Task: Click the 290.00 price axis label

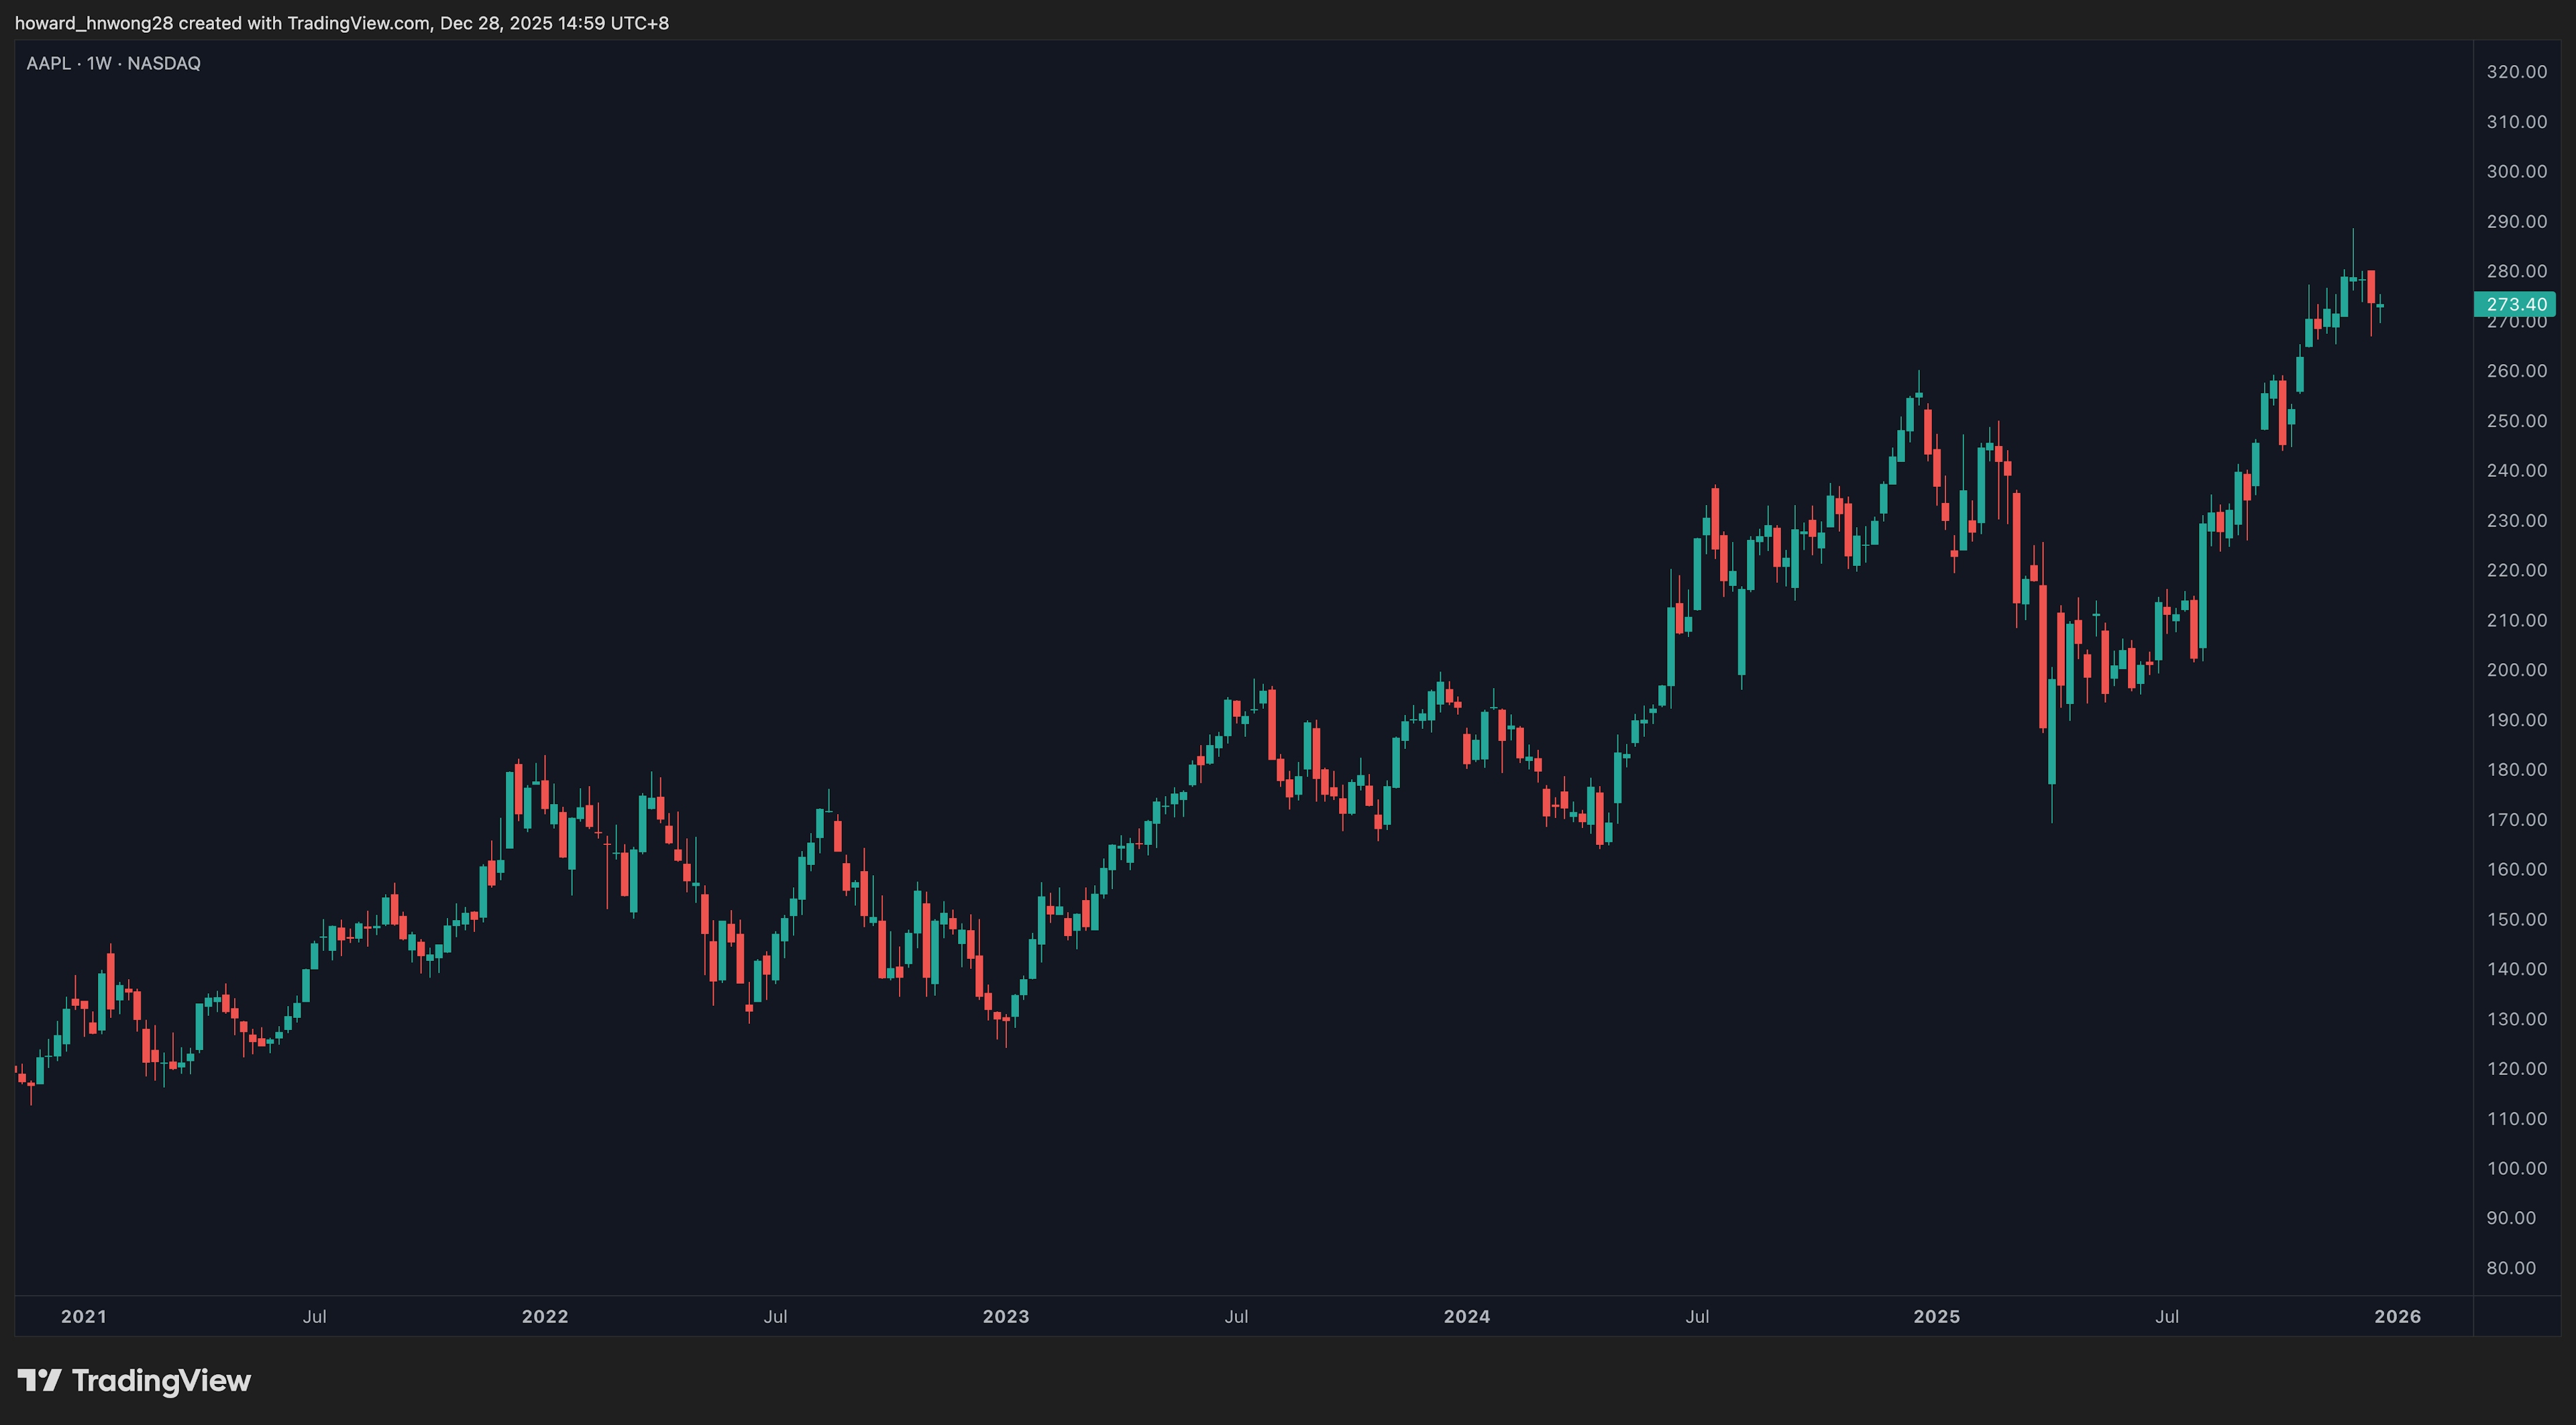Action: tap(2516, 222)
